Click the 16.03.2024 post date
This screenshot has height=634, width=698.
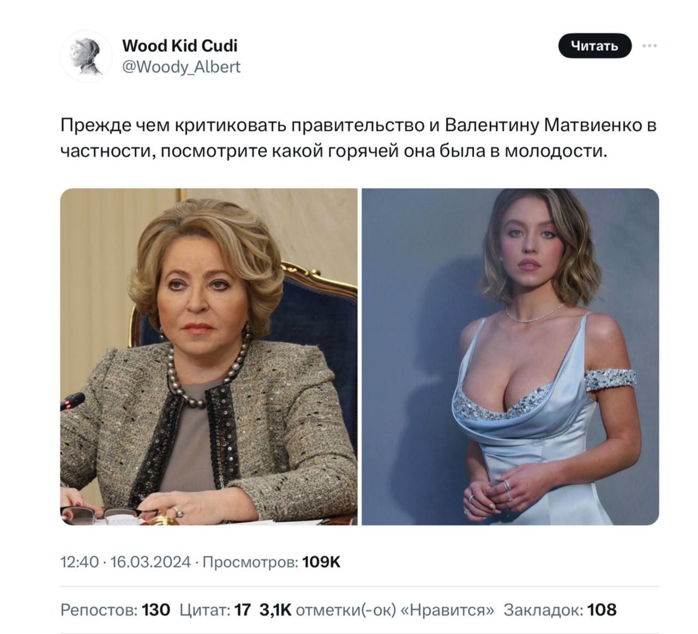[x=151, y=562]
